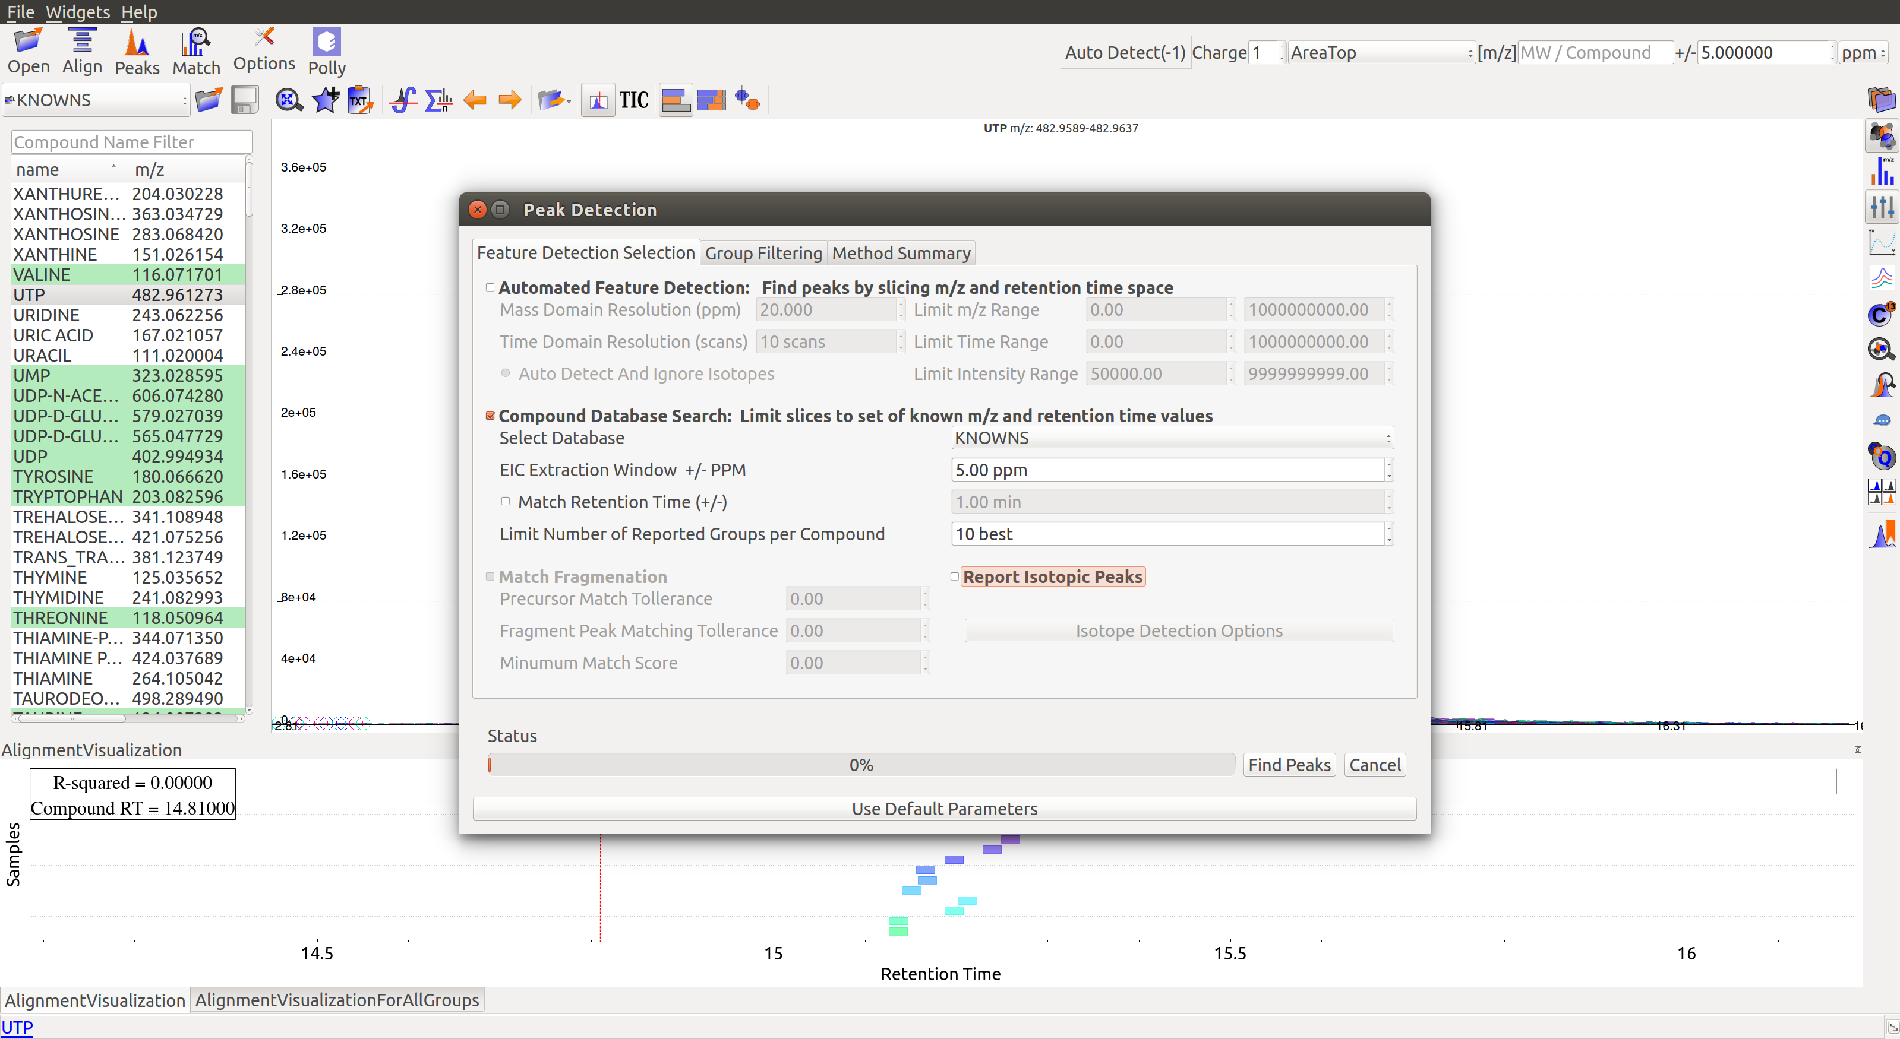Click the 0% status progress bar

click(x=861, y=764)
